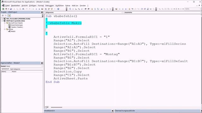Outdent code with the Outdent icon
Viewport: 202px width, 113px height.
[x=88, y=9]
